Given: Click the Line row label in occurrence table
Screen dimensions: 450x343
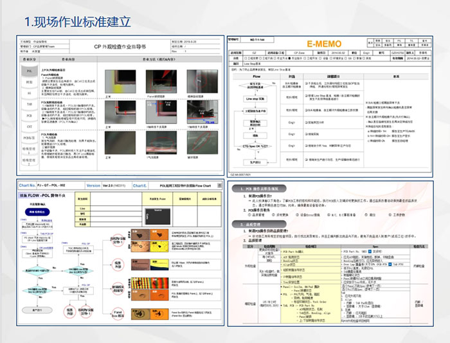Looking at the screenshot, I should point(83,209).
